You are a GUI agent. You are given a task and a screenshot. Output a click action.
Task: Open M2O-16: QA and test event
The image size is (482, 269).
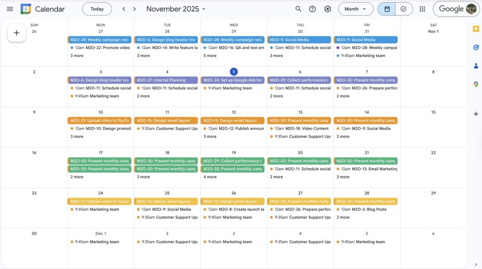(233, 47)
